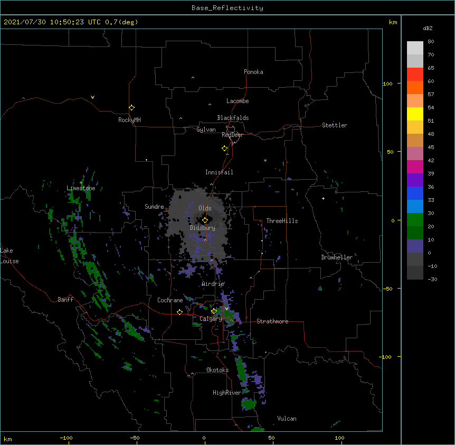Click the Didsbury label
455x445 pixels.
point(203,228)
